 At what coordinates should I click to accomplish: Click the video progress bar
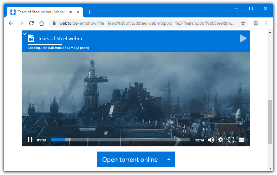pos(121,140)
